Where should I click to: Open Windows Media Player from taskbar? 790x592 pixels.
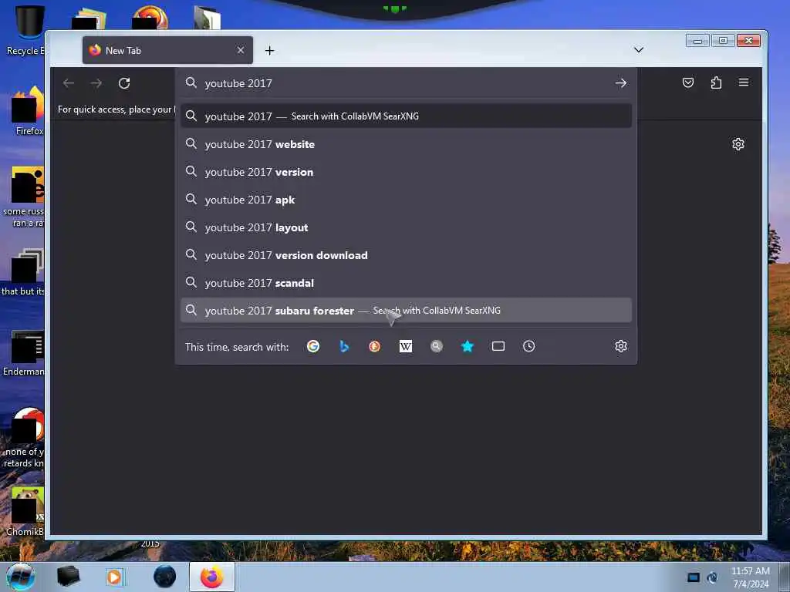(x=115, y=577)
